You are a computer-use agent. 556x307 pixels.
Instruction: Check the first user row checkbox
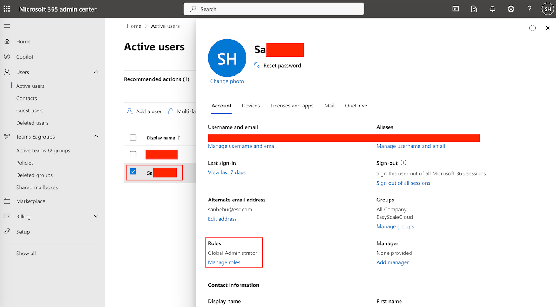click(133, 154)
